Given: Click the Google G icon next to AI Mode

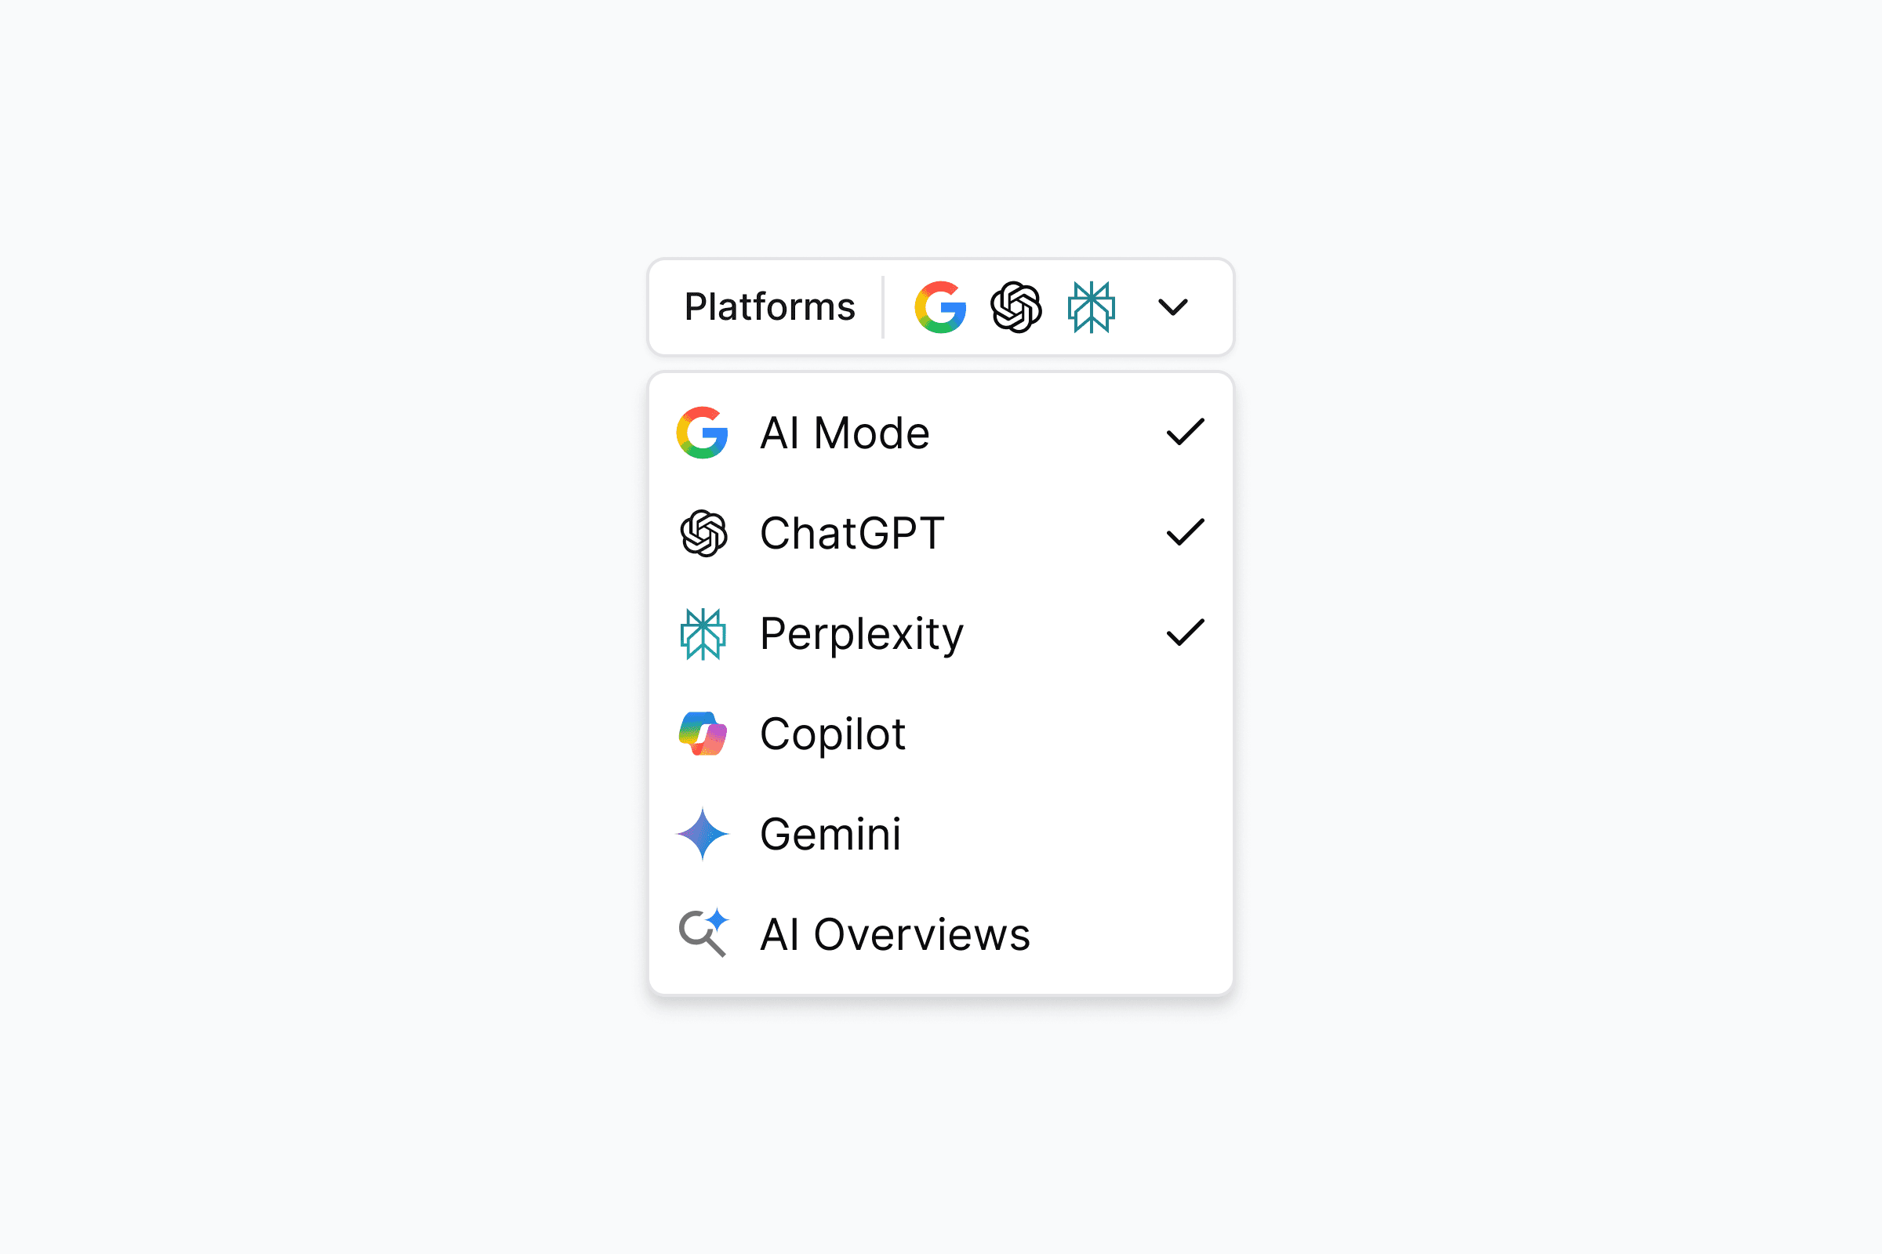Looking at the screenshot, I should [x=703, y=433].
